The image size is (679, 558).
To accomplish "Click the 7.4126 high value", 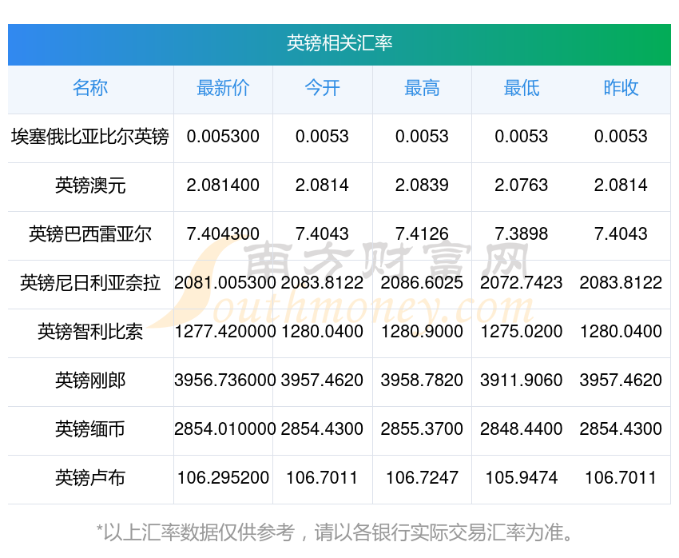I will point(422,234).
